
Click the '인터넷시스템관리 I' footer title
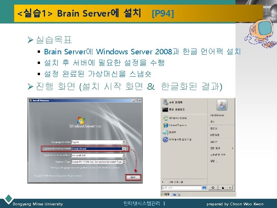pos(144,204)
